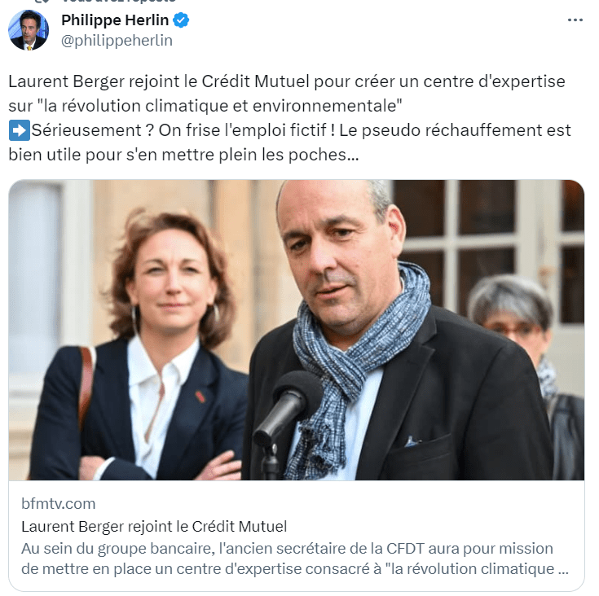Click the quoted phrase la révolution climatique et environnementale
Image resolution: width=599 pixels, height=596 pixels.
click(x=220, y=106)
